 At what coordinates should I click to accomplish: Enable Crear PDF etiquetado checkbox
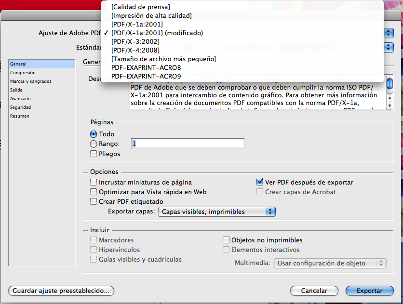point(94,201)
